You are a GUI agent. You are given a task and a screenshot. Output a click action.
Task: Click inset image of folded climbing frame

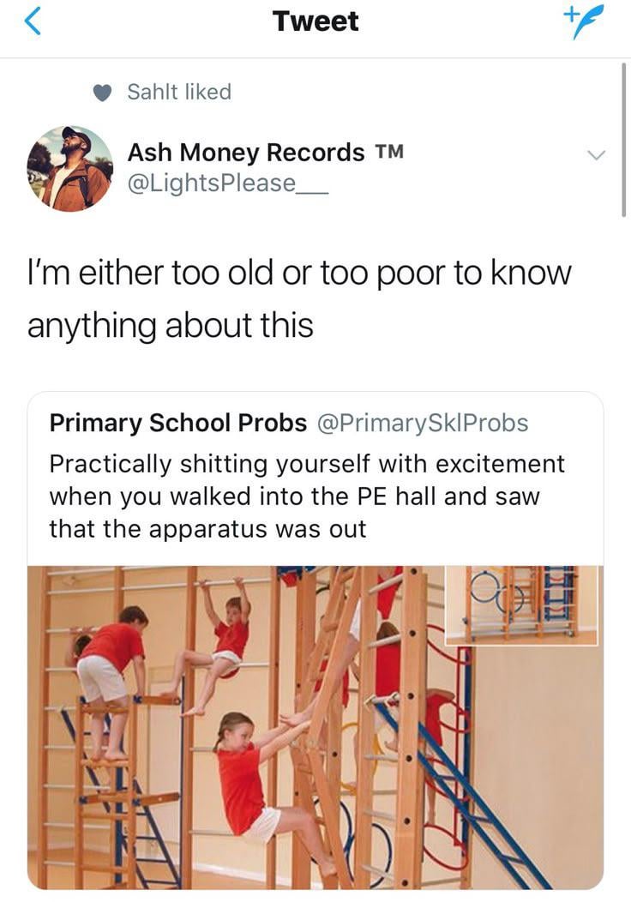pos(522,605)
